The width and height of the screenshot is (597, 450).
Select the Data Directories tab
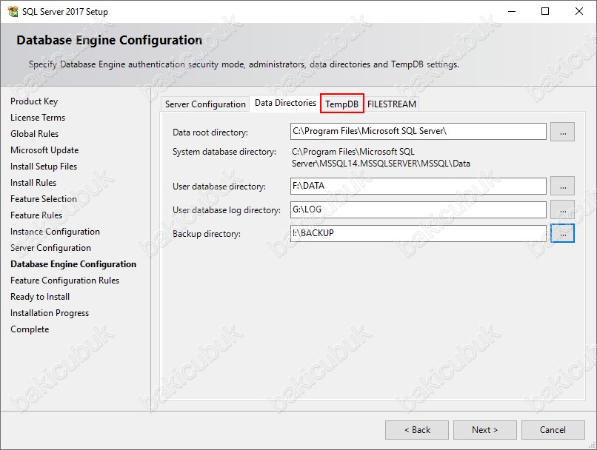click(x=285, y=103)
